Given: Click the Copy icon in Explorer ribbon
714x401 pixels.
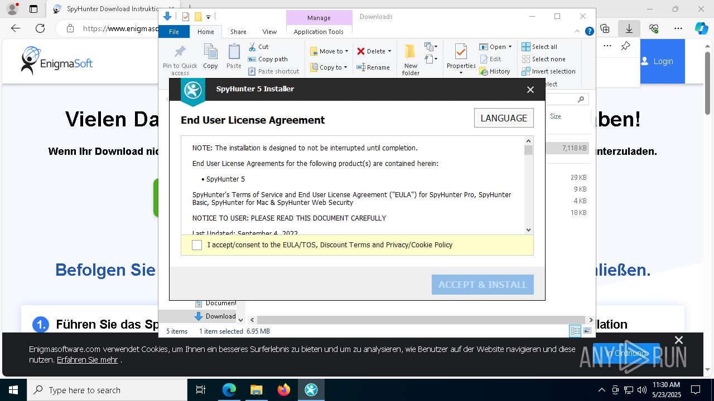Looking at the screenshot, I should tap(210, 52).
